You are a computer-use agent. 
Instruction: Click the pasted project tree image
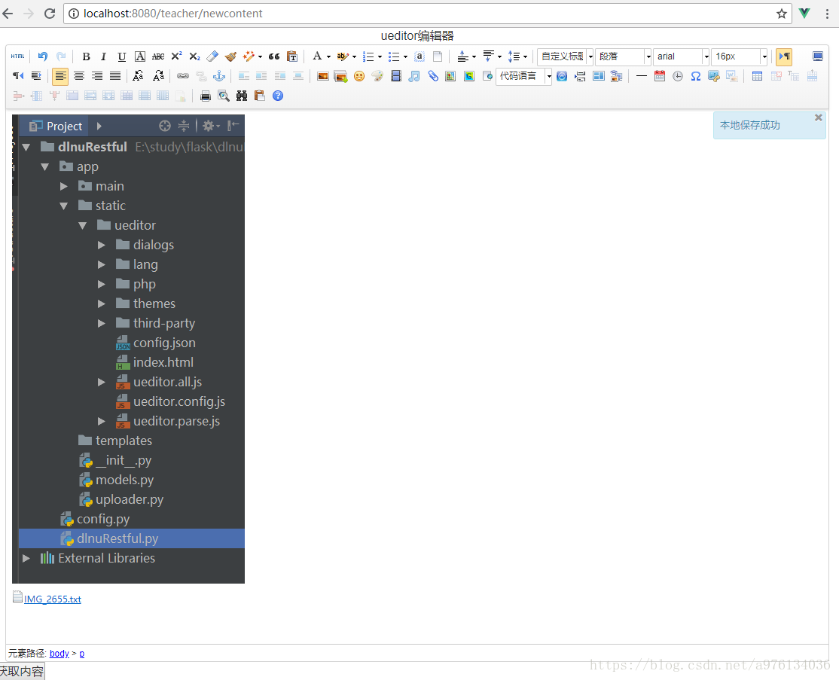click(129, 349)
